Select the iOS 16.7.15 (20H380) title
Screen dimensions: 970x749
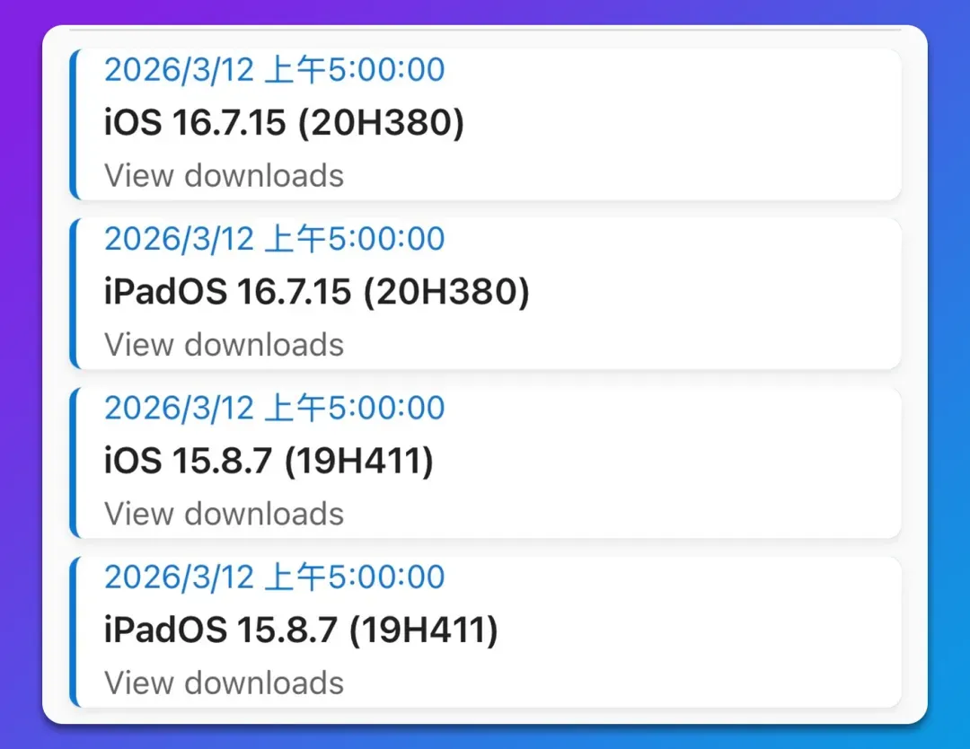tap(284, 122)
